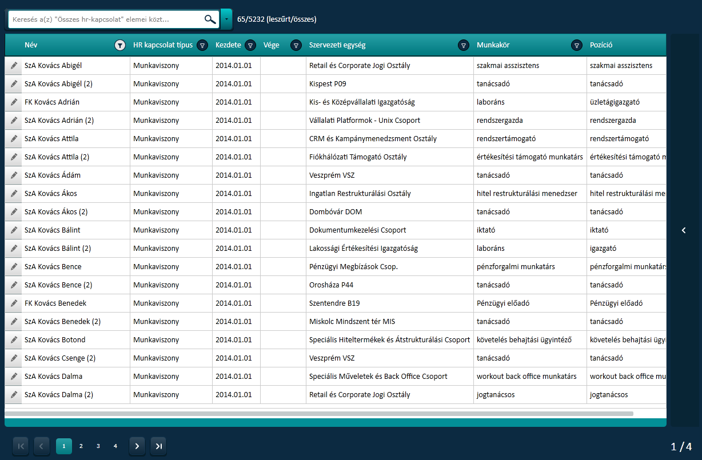Jump to the last page

158,446
